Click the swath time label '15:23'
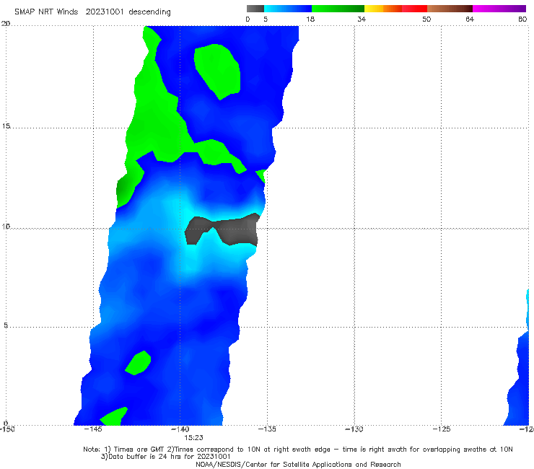The image size is (534, 469). (x=194, y=438)
